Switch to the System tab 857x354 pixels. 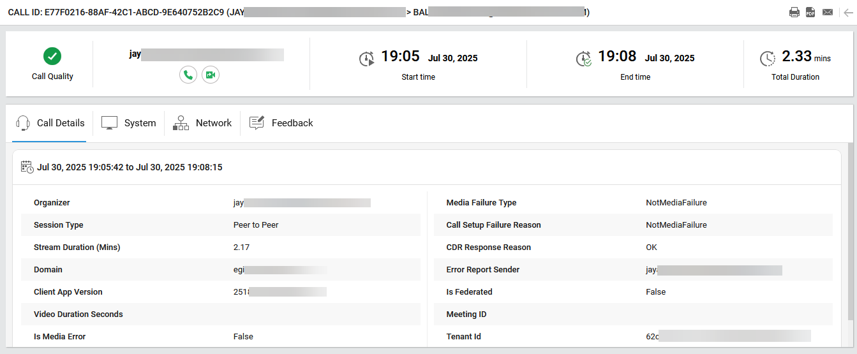(129, 123)
